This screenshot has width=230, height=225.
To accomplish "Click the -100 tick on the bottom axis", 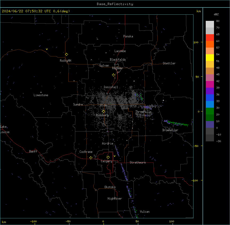I will click(x=33, y=221).
